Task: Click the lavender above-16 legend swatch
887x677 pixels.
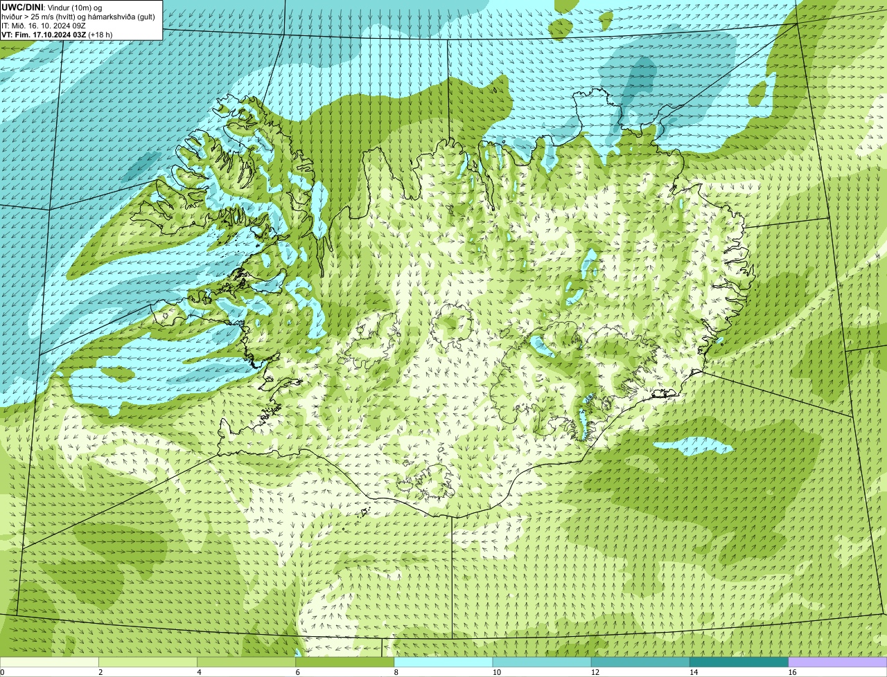Action: pos(838,662)
